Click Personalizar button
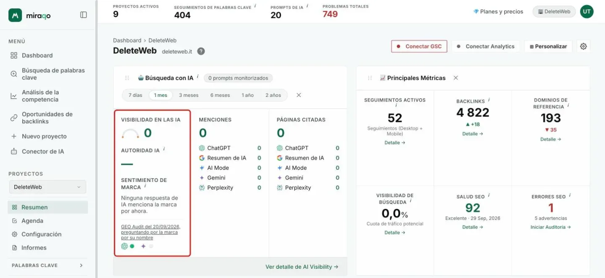The height and width of the screenshot is (278, 605). click(x=548, y=47)
